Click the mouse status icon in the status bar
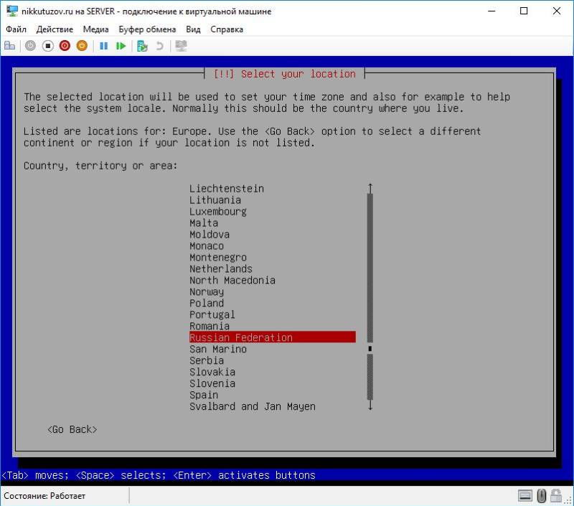Viewport: 574px width, 506px height. tap(542, 495)
